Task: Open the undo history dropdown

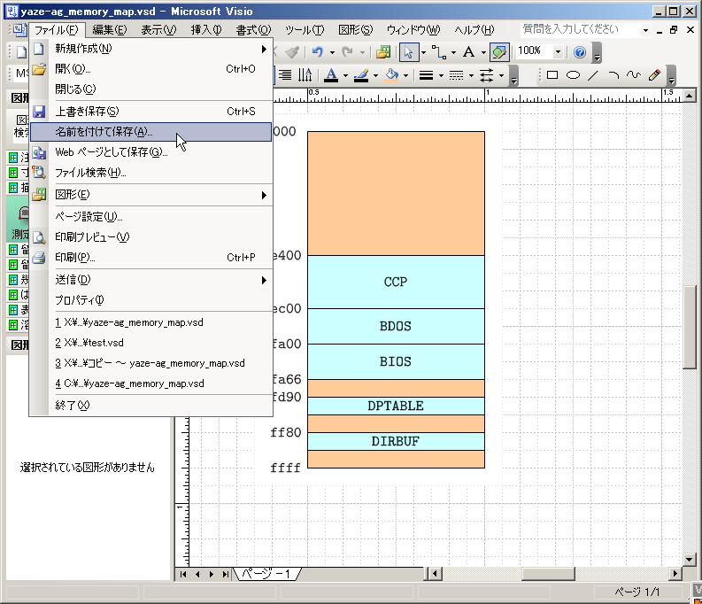Action: [332, 52]
